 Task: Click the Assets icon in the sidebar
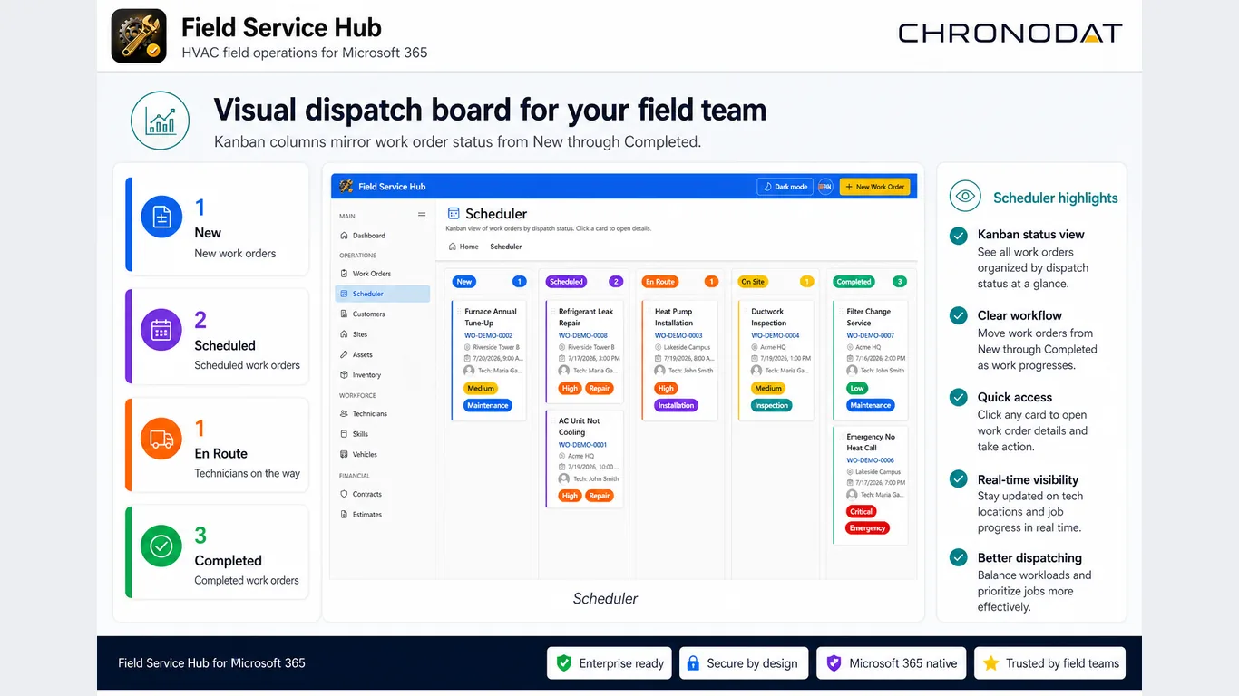click(x=344, y=354)
